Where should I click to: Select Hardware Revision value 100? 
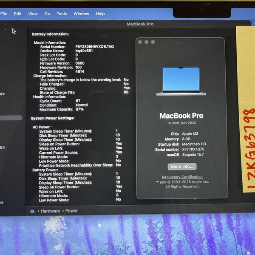(79, 67)
